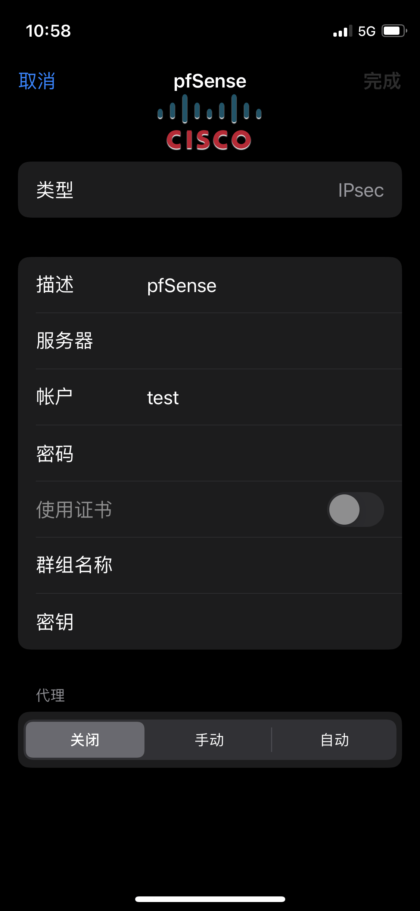Tap the 帐户 field containing test

pyautogui.click(x=261, y=398)
